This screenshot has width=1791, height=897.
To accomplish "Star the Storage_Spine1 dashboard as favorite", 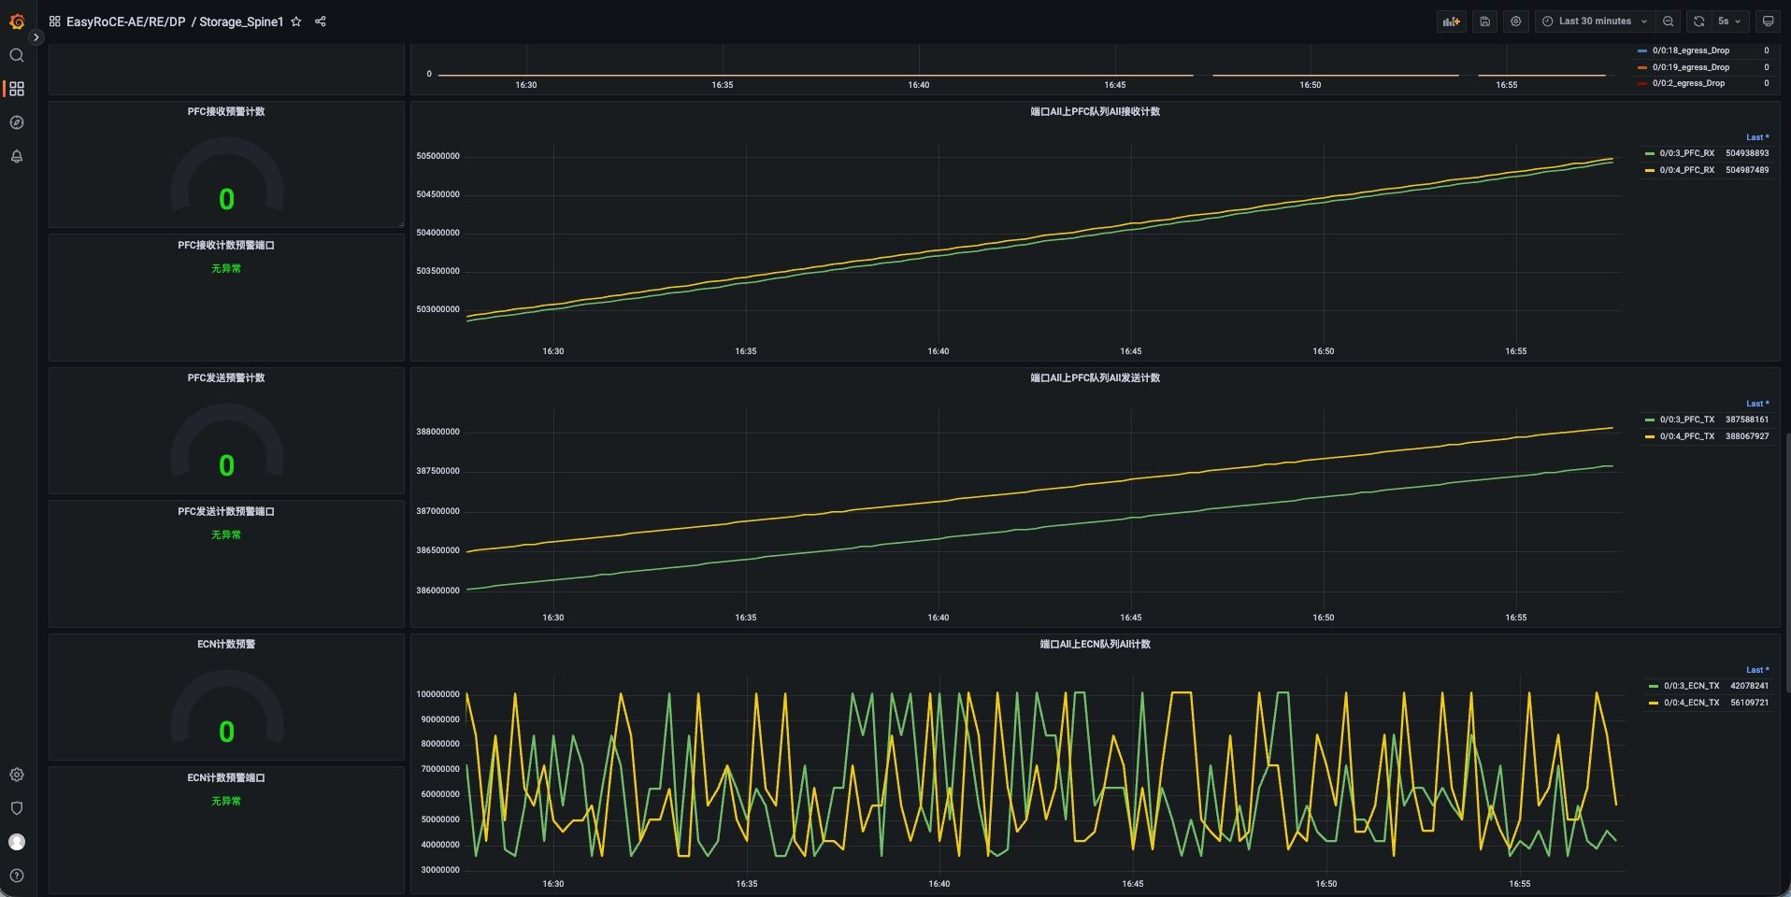I will point(296,21).
